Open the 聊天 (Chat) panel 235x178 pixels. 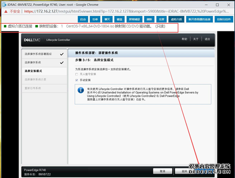[107, 19]
